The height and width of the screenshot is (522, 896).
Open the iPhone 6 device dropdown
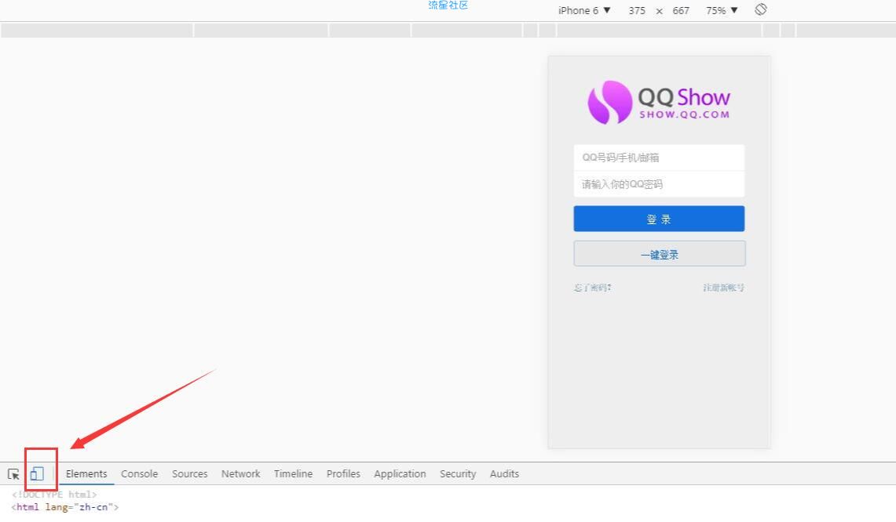pos(584,10)
